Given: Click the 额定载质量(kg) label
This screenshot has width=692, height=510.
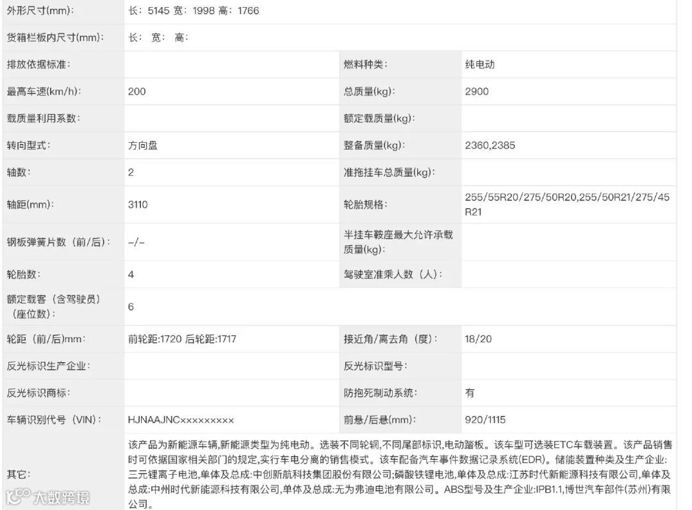Looking at the screenshot, I should [x=379, y=118].
